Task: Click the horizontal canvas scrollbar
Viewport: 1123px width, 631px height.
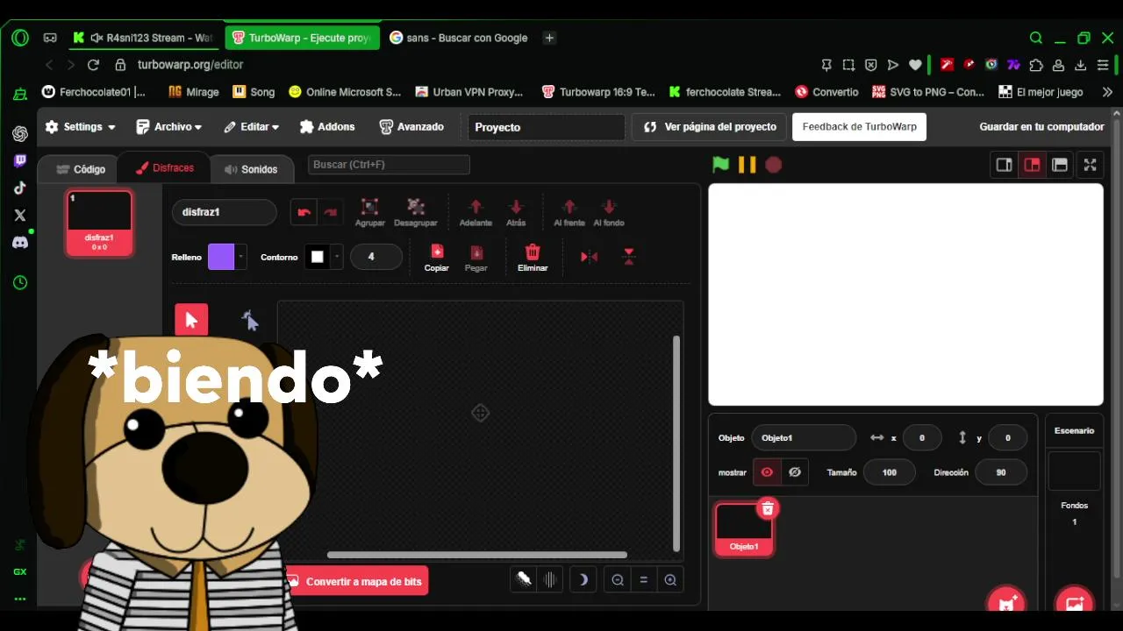Action: pos(477,555)
